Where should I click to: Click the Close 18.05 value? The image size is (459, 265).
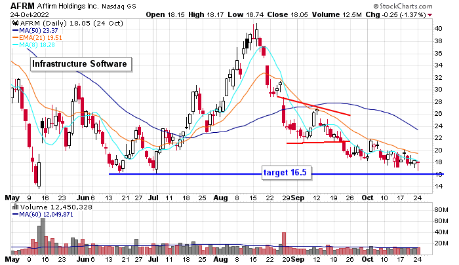(287, 14)
